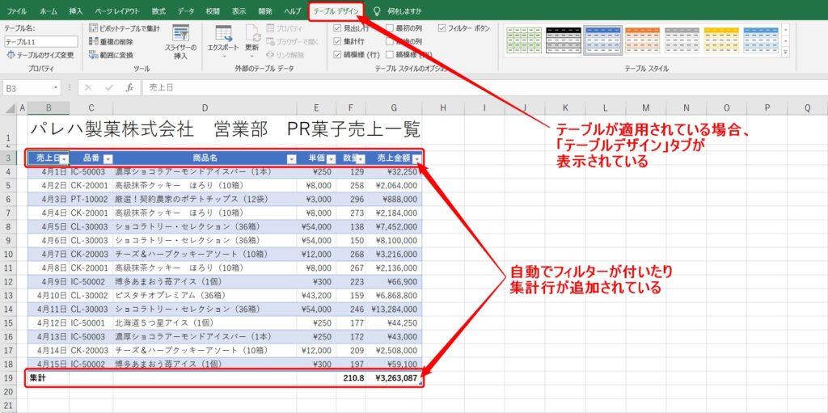Image resolution: width=828 pixels, height=413 pixels.
Task: Select the black table style swatch
Action: click(564, 40)
